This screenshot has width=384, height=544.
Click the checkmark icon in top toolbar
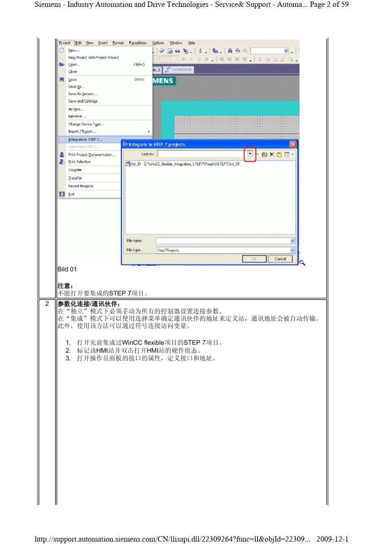162,51
